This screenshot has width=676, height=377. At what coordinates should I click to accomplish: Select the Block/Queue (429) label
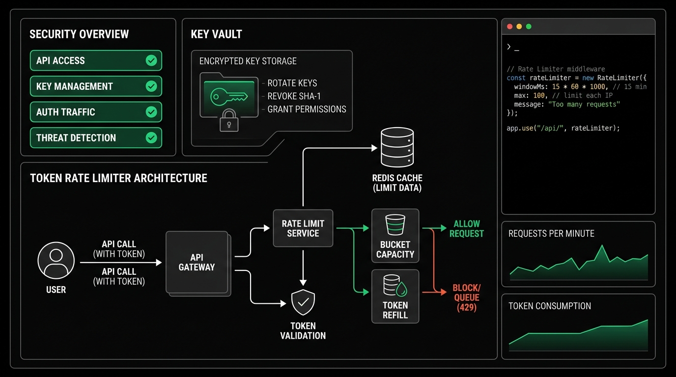coord(466,297)
